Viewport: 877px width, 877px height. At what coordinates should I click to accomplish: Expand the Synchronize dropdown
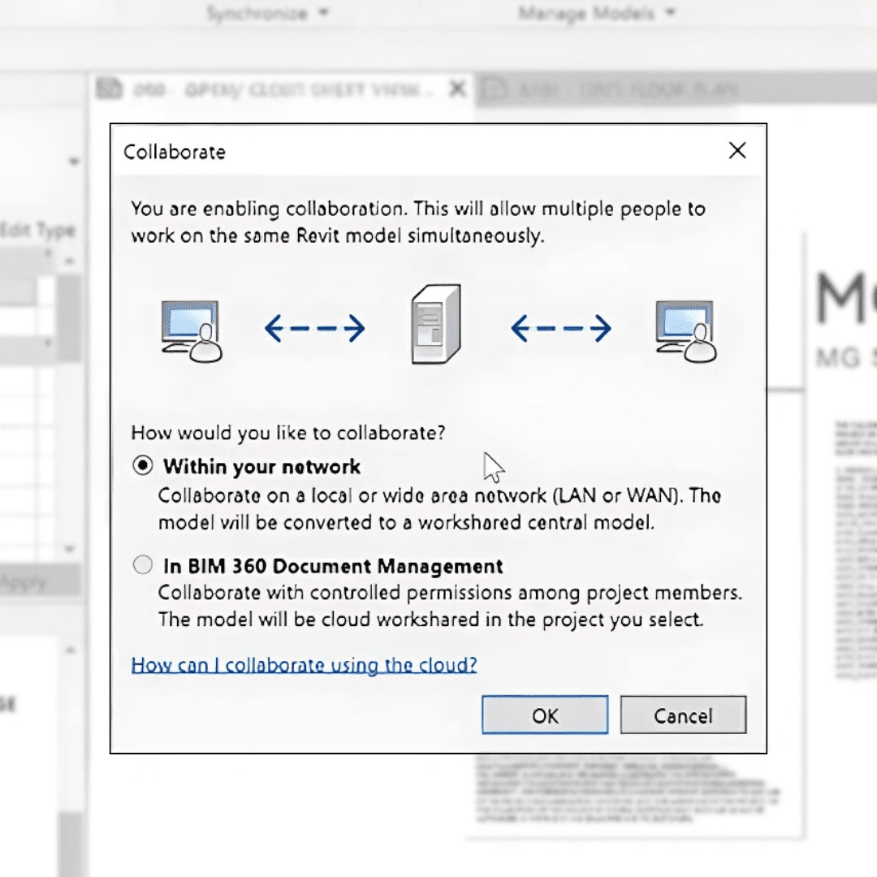pyautogui.click(x=267, y=14)
